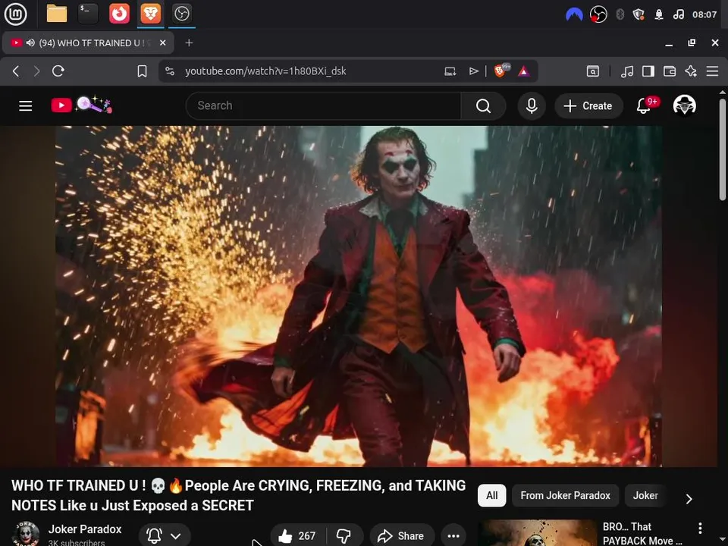The image size is (728, 546).
Task: Go to YouTube home via logo
Action: pos(81,105)
